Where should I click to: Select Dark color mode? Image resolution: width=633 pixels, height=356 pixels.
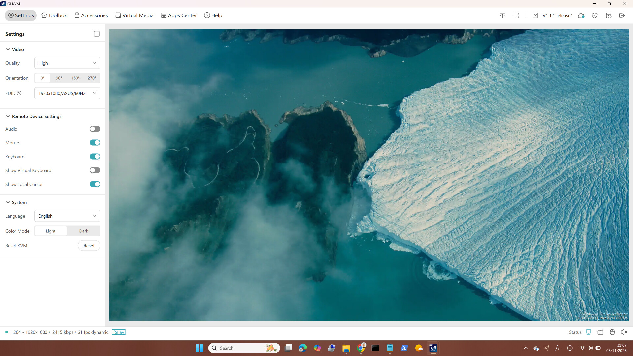pyautogui.click(x=83, y=231)
